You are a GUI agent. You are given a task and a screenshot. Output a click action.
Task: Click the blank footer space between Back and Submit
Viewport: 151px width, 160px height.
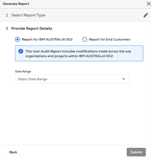tap(72, 152)
